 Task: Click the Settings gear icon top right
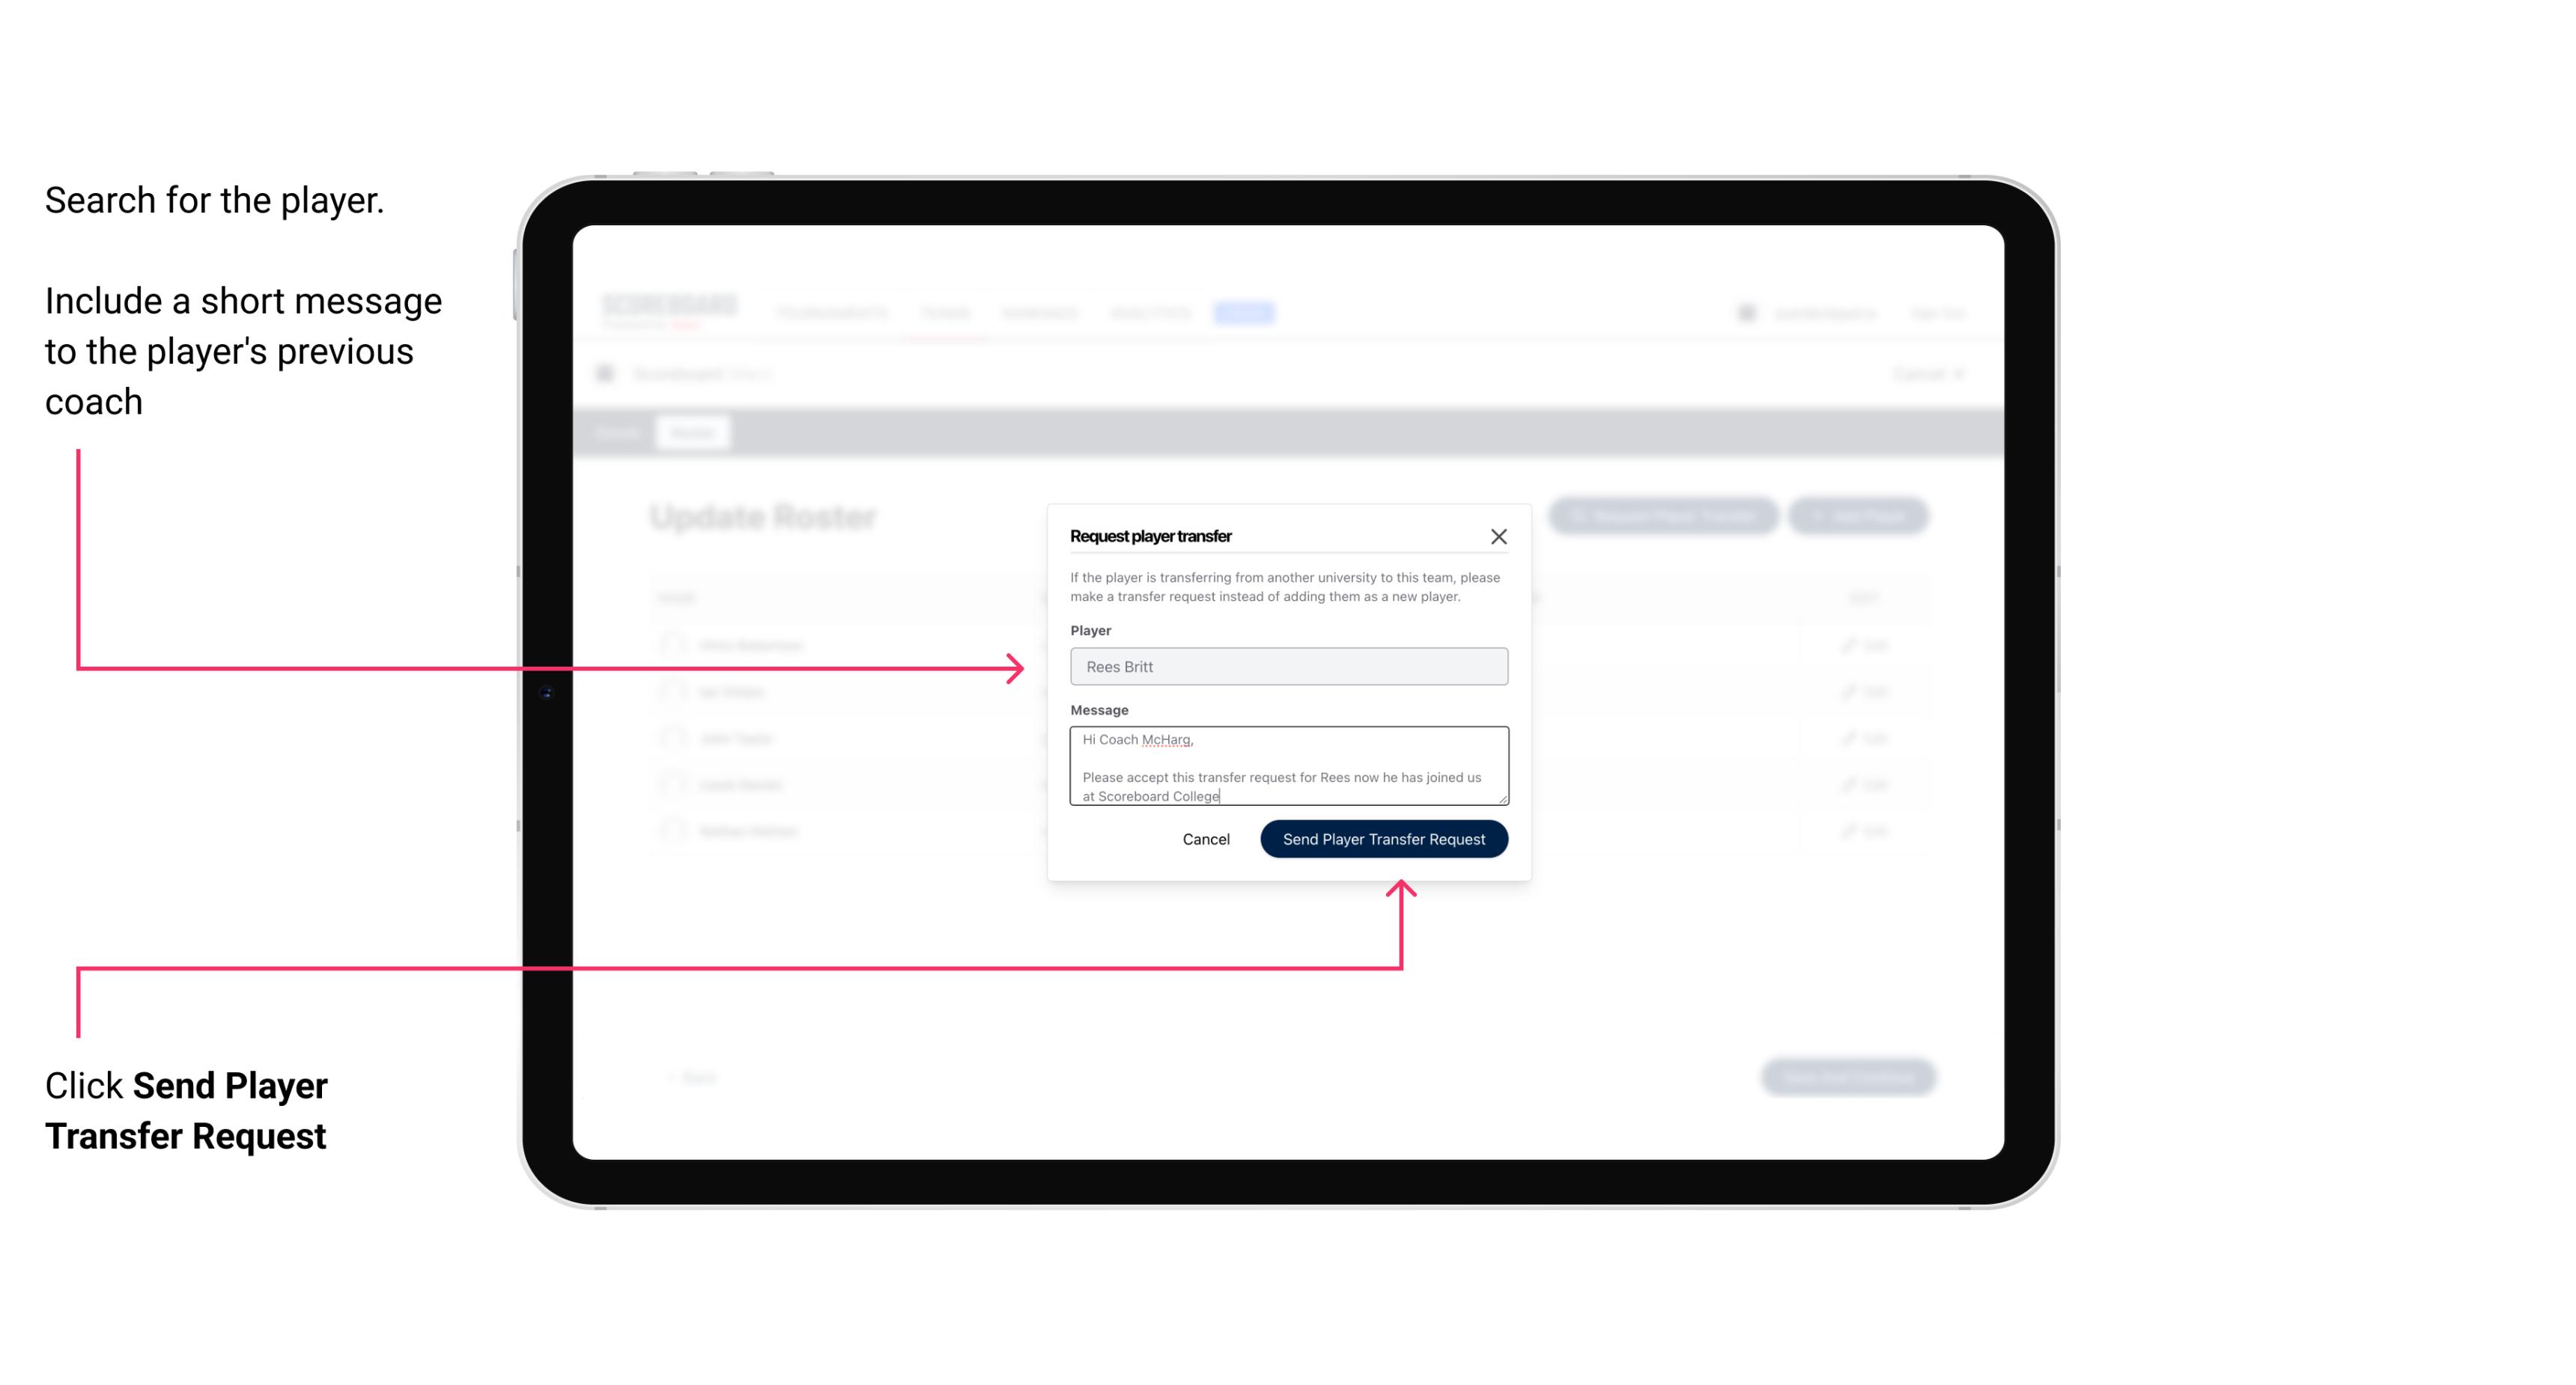click(x=1745, y=312)
